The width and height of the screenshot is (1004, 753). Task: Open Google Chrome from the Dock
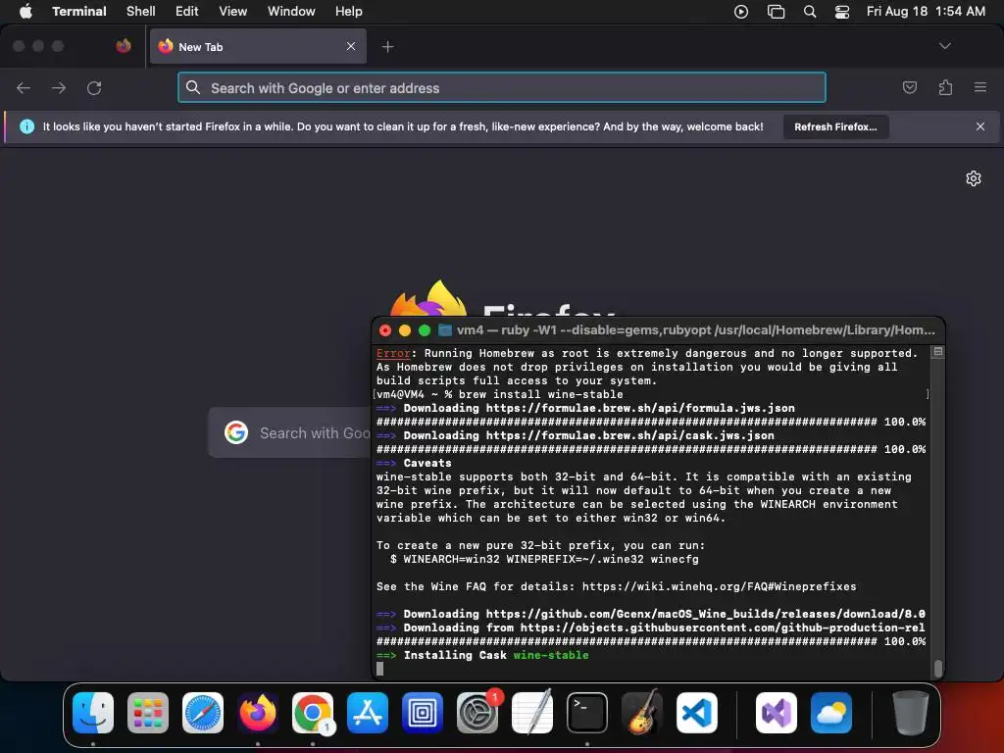313,712
